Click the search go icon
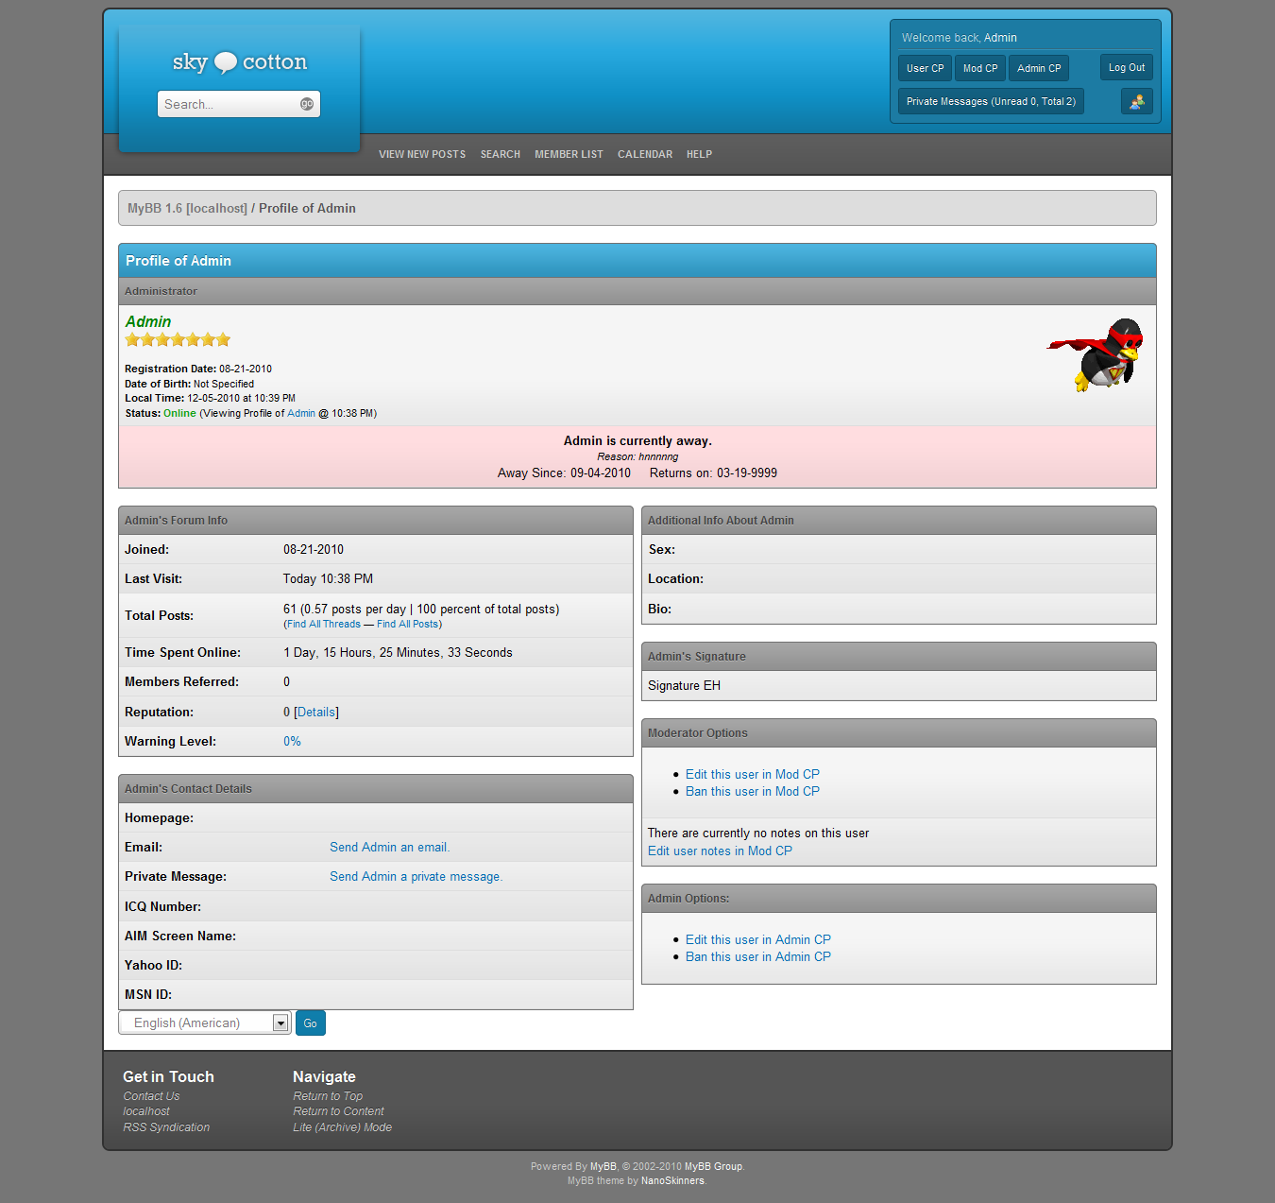1275x1203 pixels. coord(307,104)
